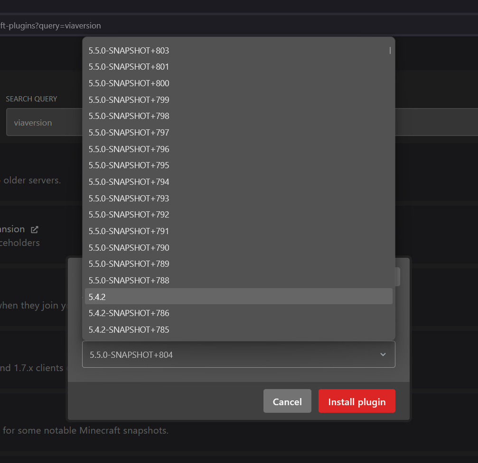Click the browser address bar URL
The height and width of the screenshot is (463, 478).
click(x=51, y=26)
